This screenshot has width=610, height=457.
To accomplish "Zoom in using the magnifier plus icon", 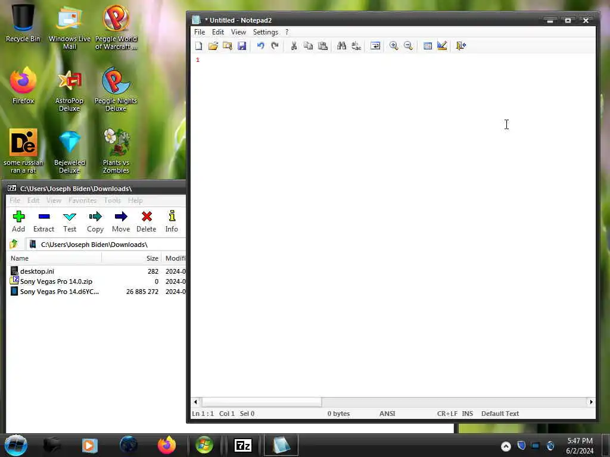I will tap(394, 46).
